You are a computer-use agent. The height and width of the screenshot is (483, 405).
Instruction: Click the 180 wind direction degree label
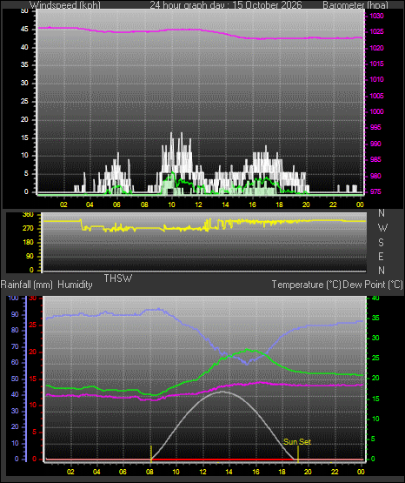tap(28, 243)
